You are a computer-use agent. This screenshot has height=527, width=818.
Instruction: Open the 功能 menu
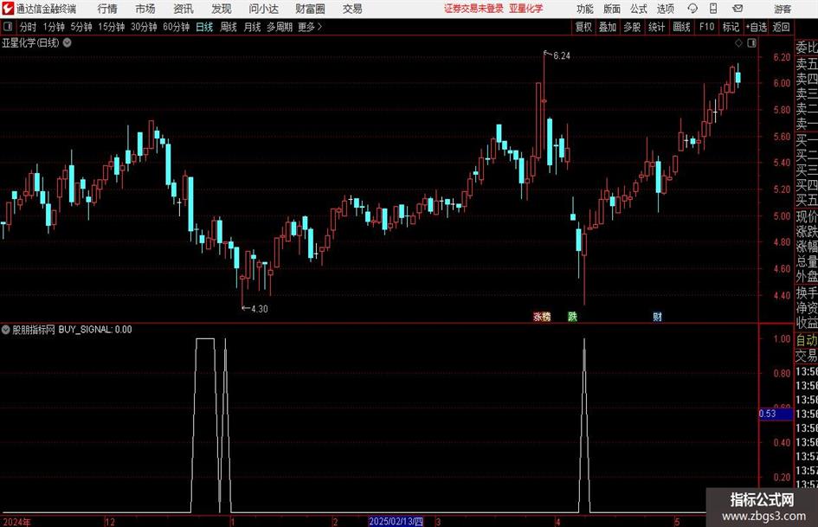pyautogui.click(x=585, y=9)
